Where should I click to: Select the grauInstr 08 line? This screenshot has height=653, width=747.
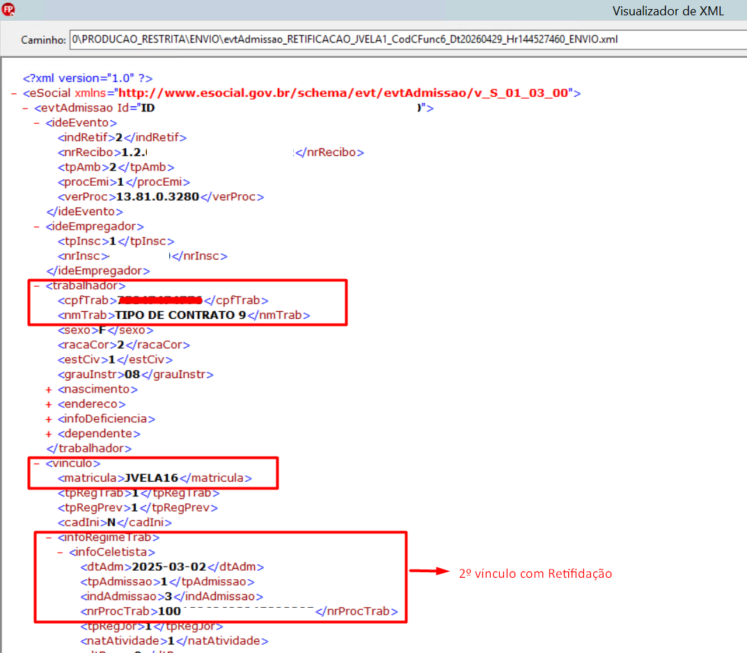tap(136, 375)
